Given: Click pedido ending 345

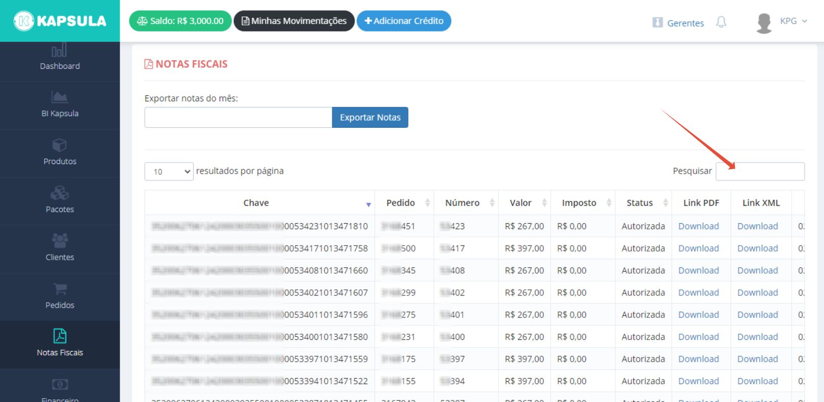Looking at the screenshot, I should (x=398, y=271).
